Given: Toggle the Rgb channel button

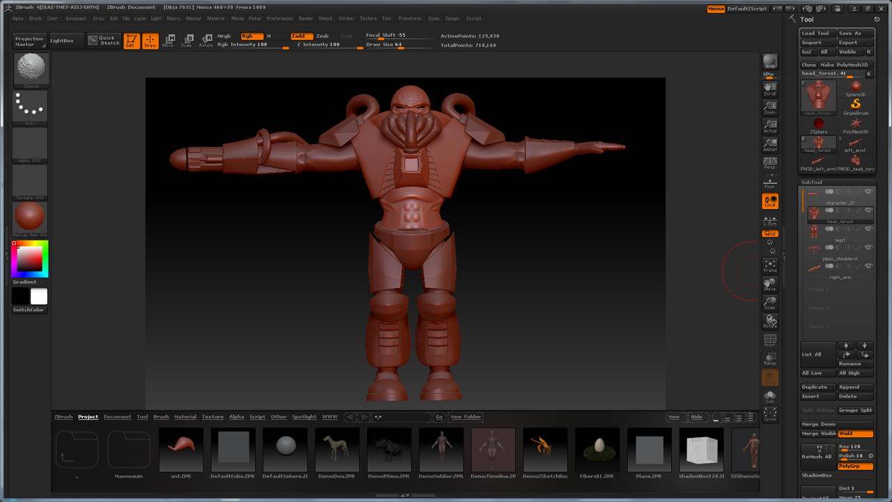Looking at the screenshot, I should [x=252, y=36].
